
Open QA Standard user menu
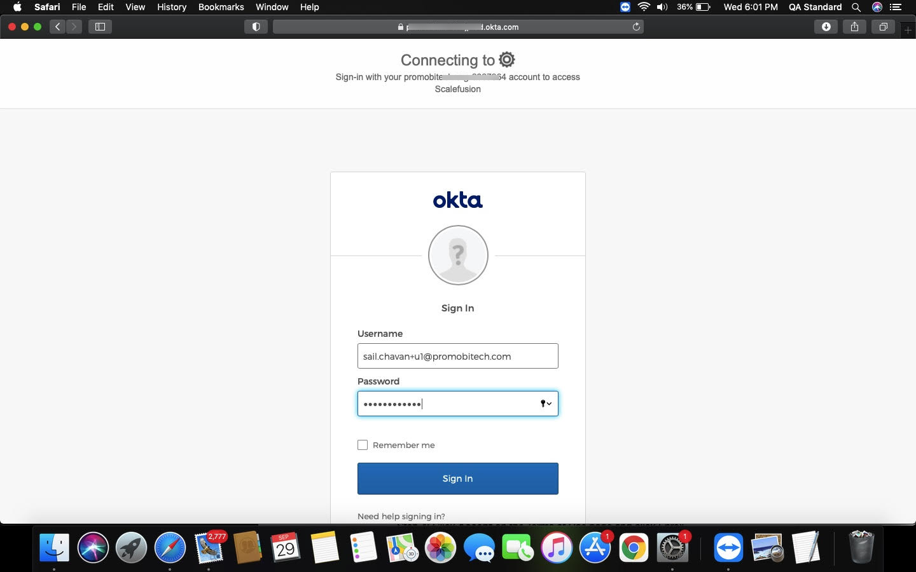pos(815,7)
